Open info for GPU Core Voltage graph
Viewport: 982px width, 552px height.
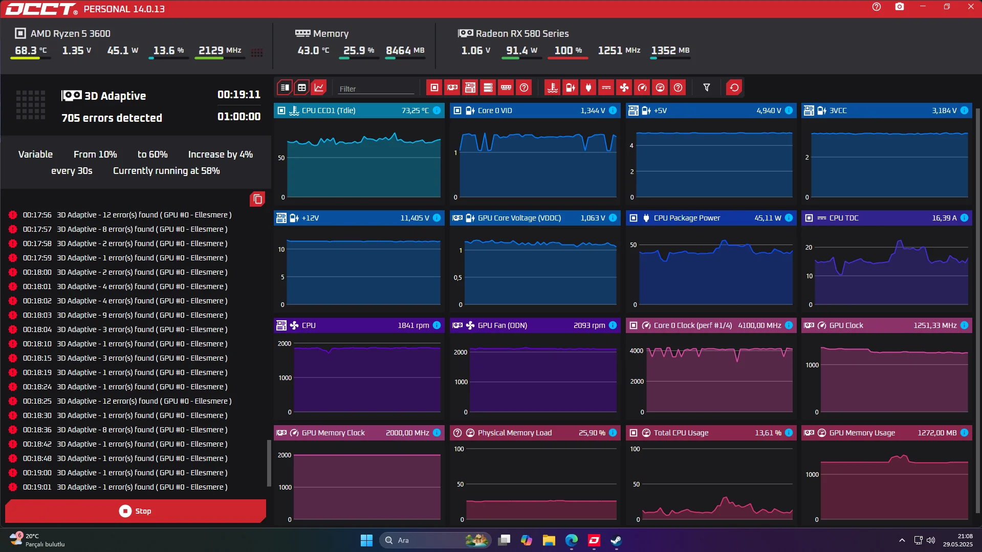click(613, 218)
